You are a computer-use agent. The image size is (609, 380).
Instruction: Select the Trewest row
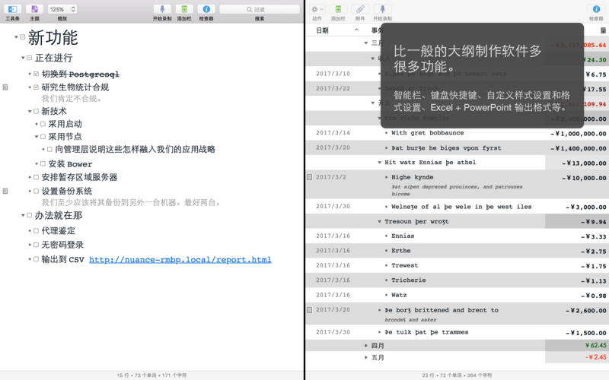tap(405, 265)
